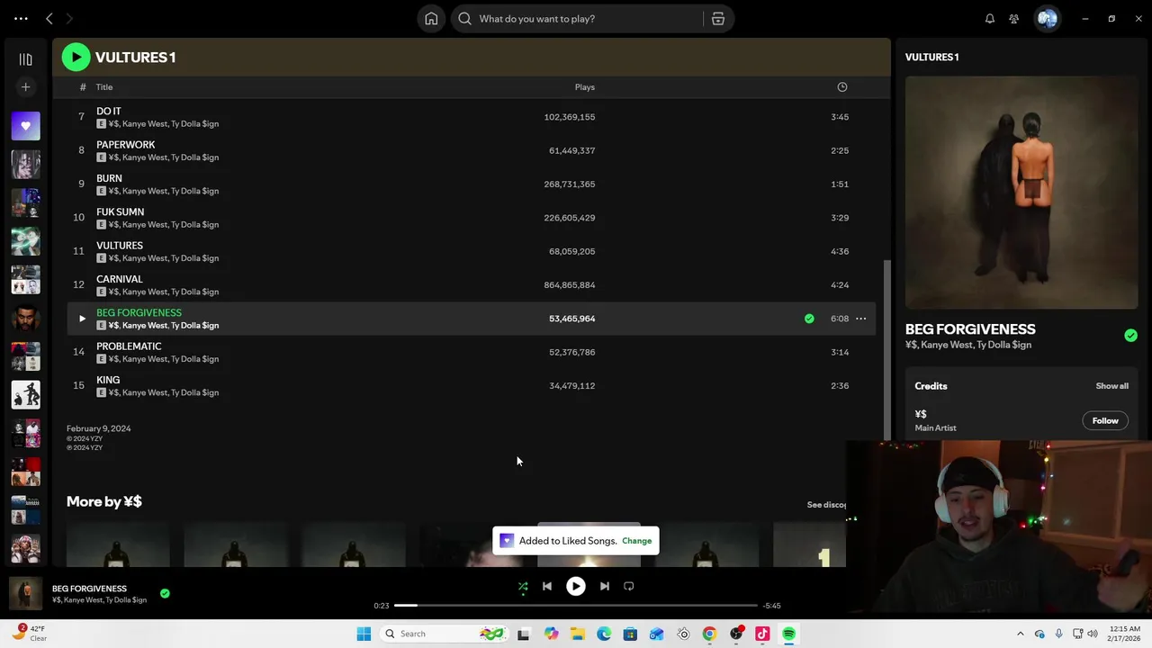The height and width of the screenshot is (648, 1152).
Task: Select the PAPERWORK track title
Action: point(125,145)
